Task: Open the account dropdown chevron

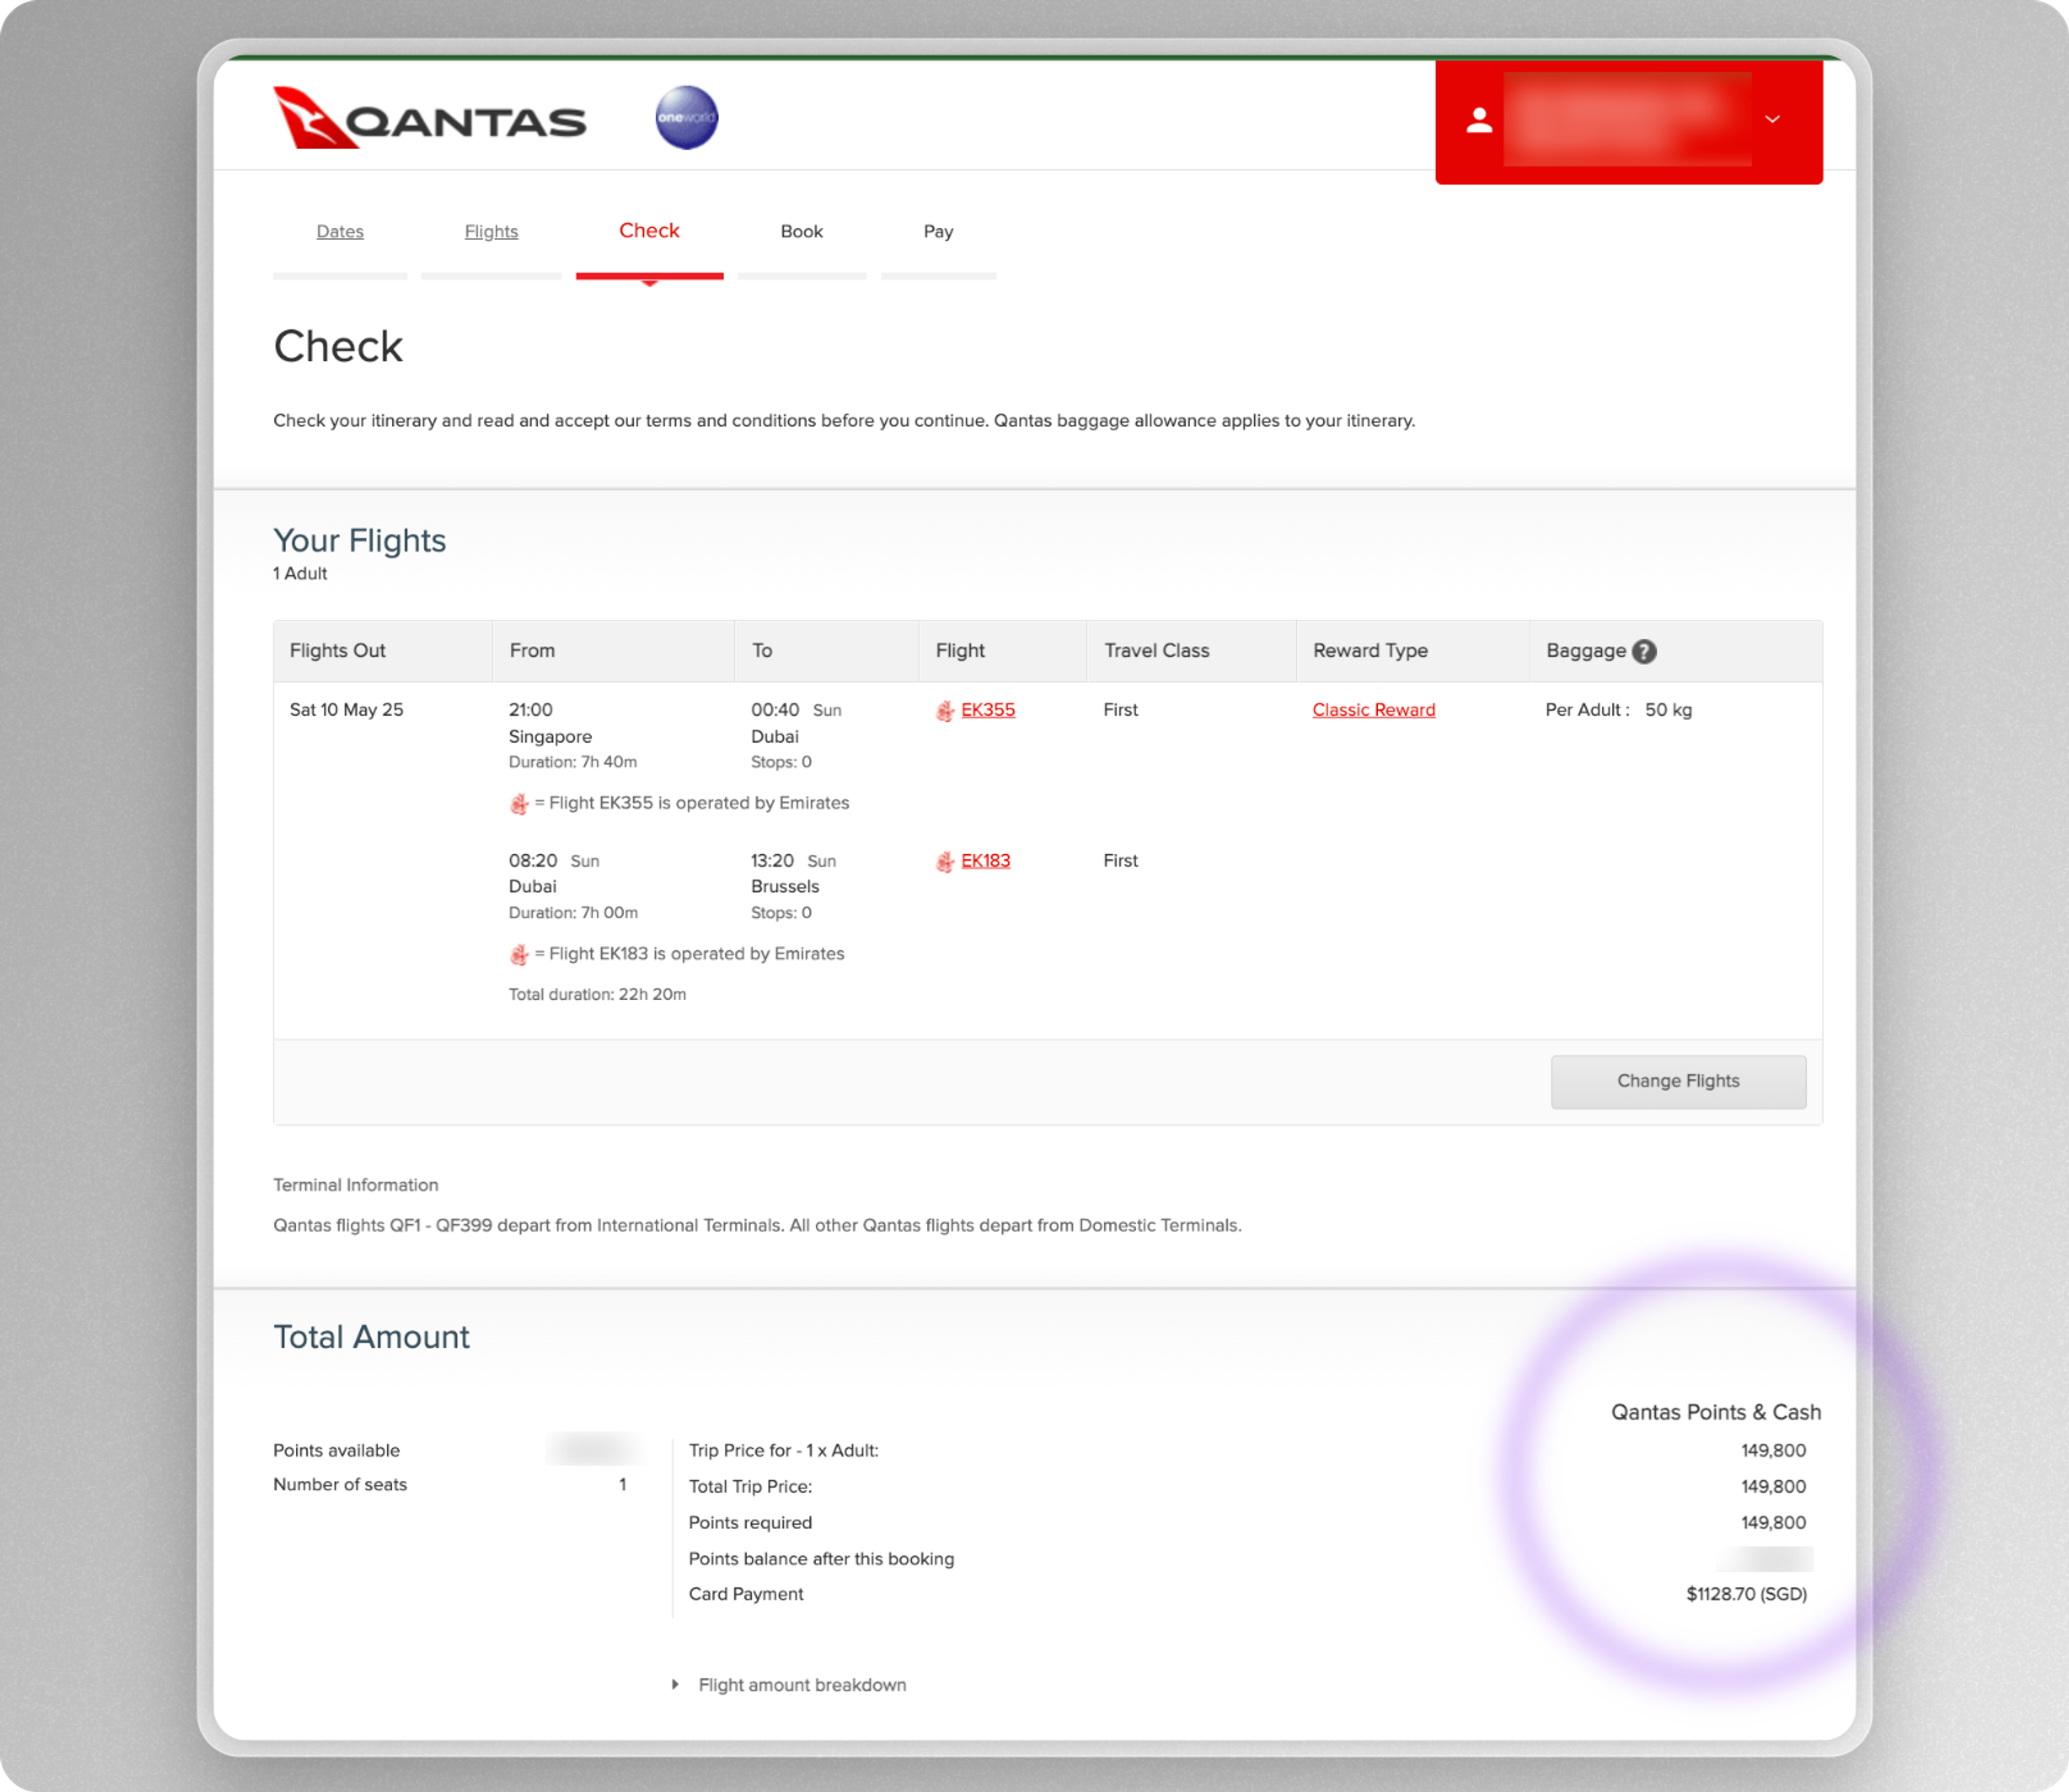Action: click(1772, 120)
